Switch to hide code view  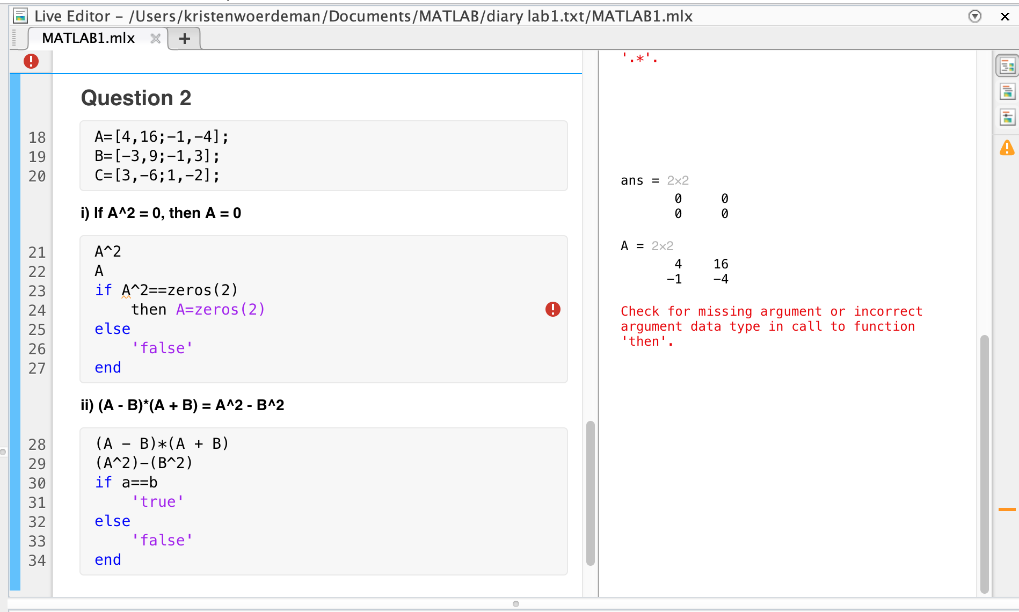click(x=1007, y=117)
